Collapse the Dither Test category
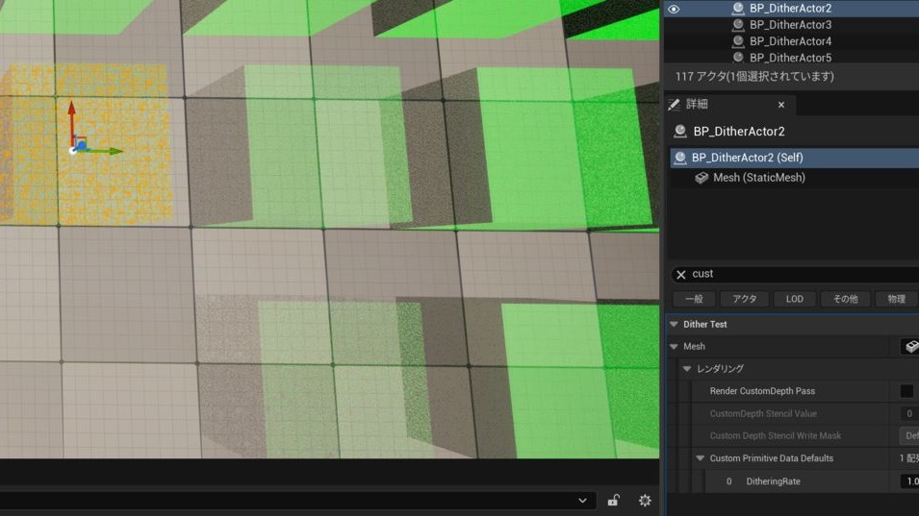Screen dimensions: 919x516 tap(674, 324)
